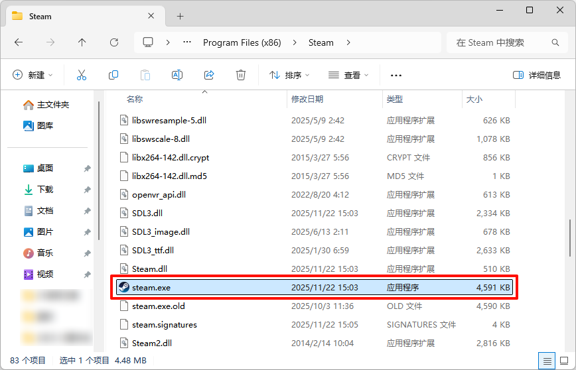Click the blank file icon of steam.exe.old

tap(124, 306)
